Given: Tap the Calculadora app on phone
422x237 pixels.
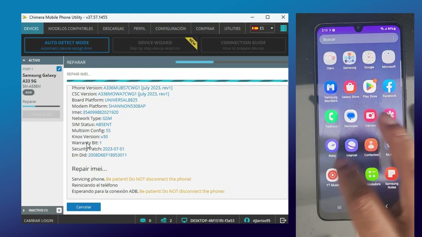Looking at the screenshot, I should [372, 174].
